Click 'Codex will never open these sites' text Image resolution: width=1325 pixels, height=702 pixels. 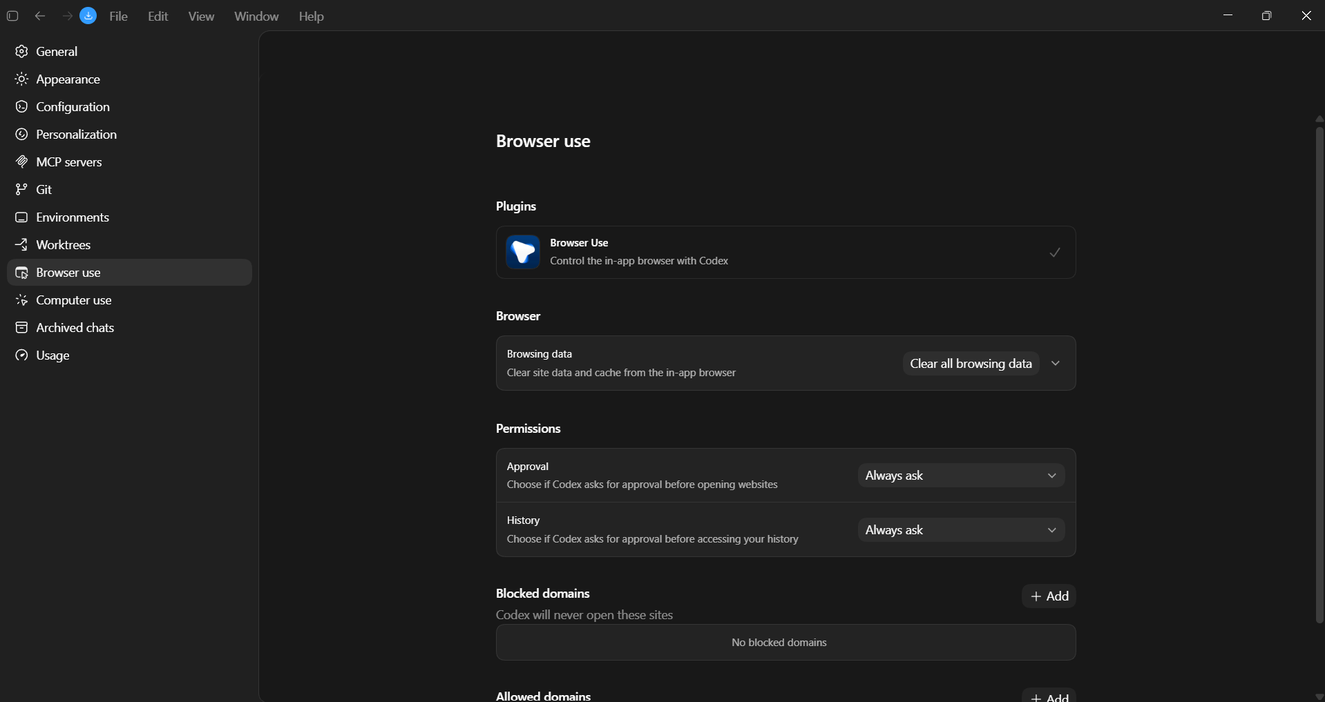[584, 615]
